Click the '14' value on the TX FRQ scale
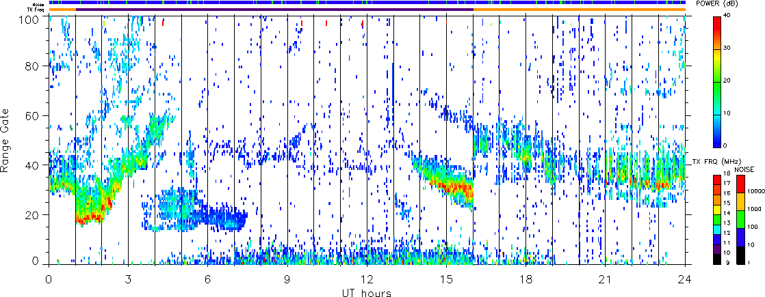The width and height of the screenshot is (765, 297). click(727, 213)
